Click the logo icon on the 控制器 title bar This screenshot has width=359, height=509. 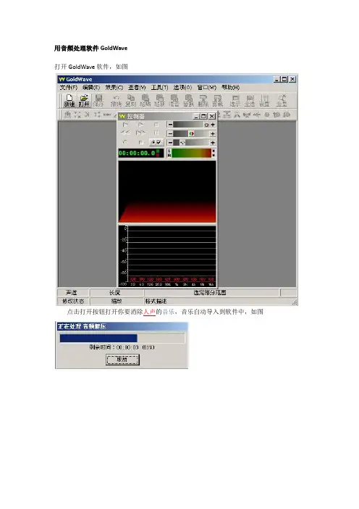pyautogui.click(x=122, y=116)
